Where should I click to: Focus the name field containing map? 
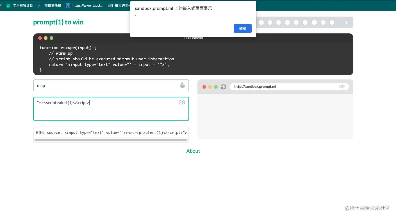[x=111, y=85]
